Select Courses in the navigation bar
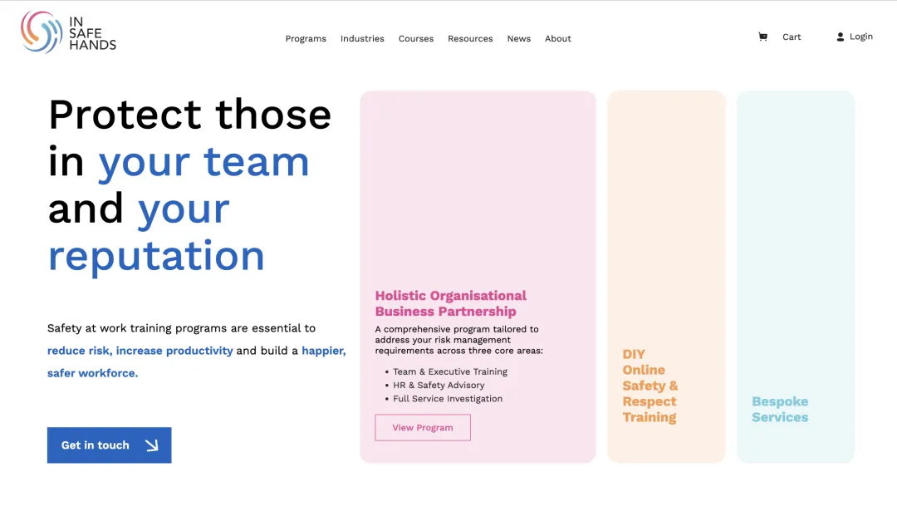Viewport: 897px width, 526px height. (x=416, y=38)
